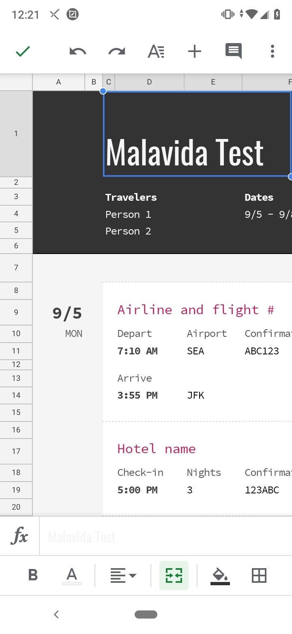Select column D header
Image resolution: width=292 pixels, height=634 pixels.
[x=149, y=82]
